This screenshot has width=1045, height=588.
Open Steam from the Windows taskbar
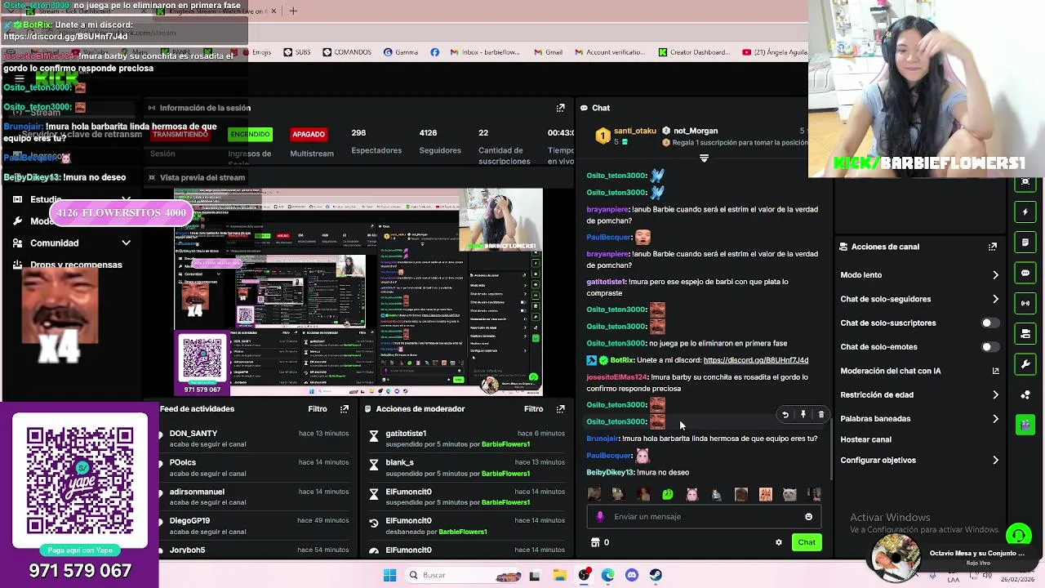pos(656,575)
